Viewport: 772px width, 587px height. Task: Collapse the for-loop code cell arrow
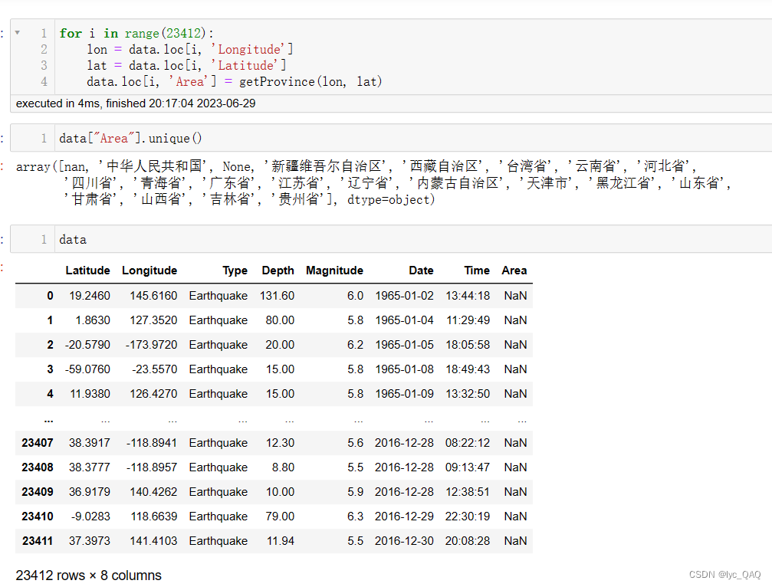click(17, 33)
